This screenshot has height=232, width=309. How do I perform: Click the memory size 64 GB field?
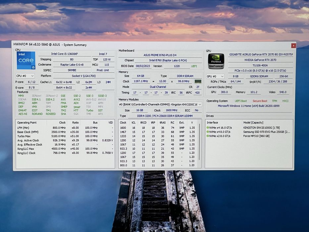140,76
